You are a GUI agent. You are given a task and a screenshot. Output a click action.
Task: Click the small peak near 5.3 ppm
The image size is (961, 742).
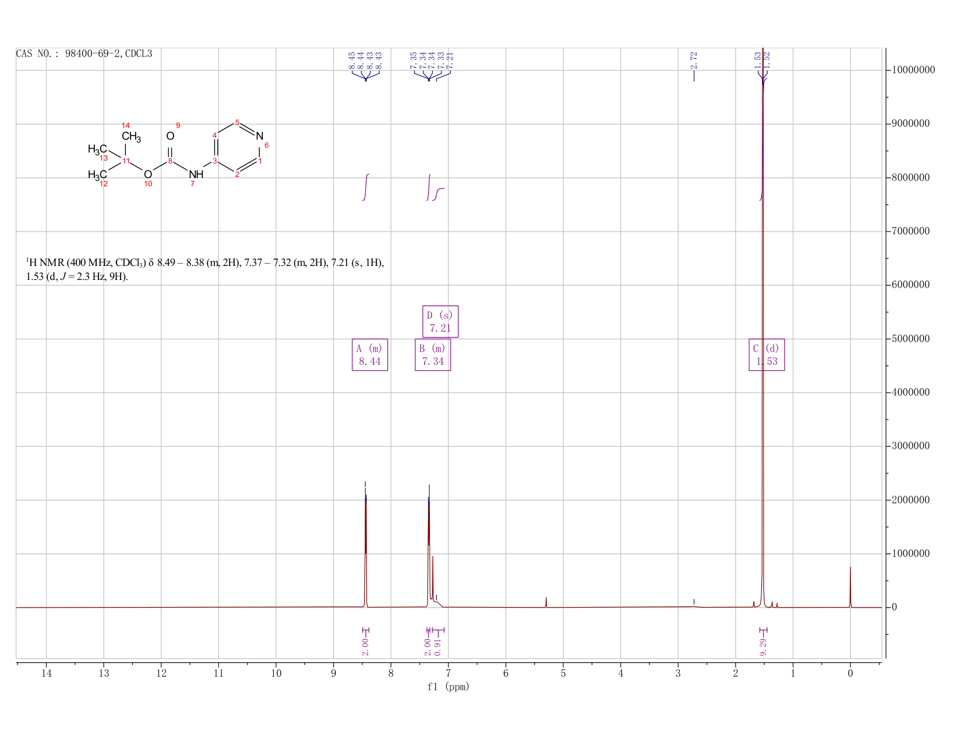(546, 602)
